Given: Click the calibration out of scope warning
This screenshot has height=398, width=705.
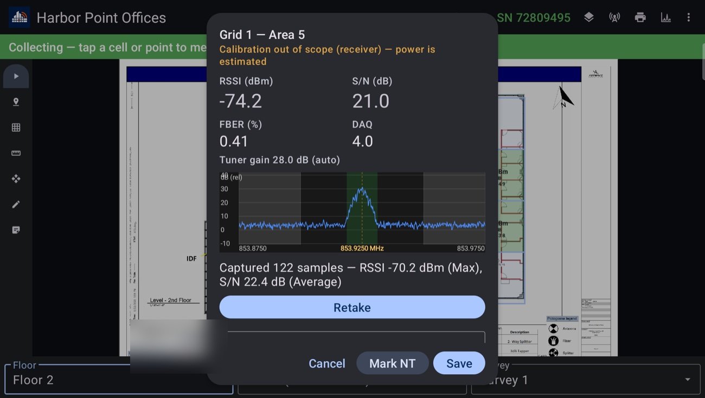Looking at the screenshot, I should [x=327, y=55].
